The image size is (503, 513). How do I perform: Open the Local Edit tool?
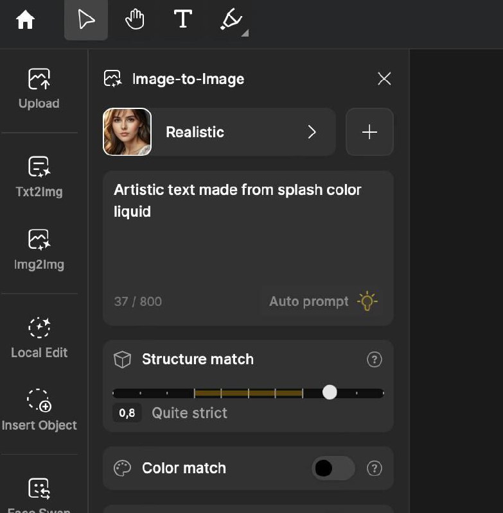(39, 339)
